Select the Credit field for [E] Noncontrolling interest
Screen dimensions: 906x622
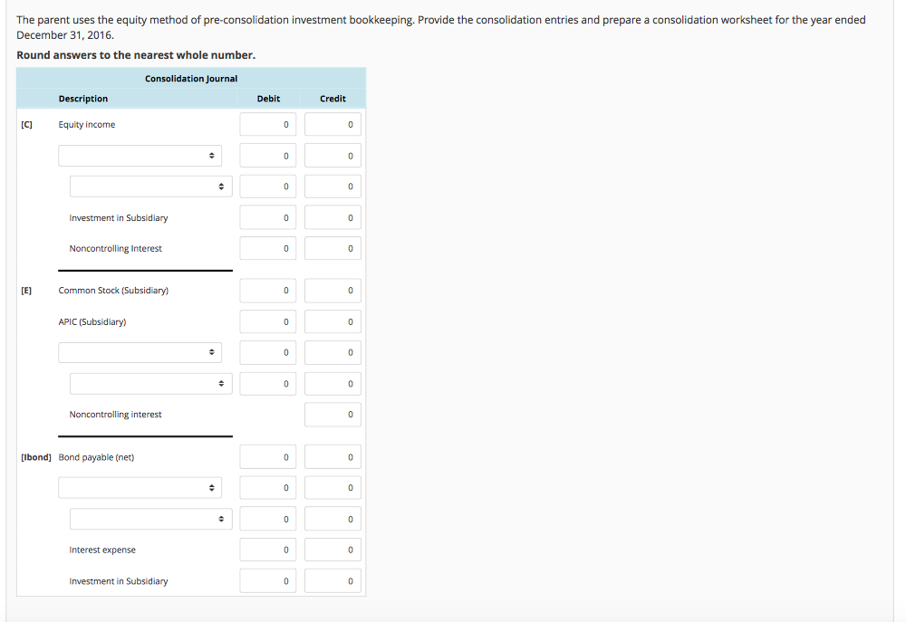point(333,415)
